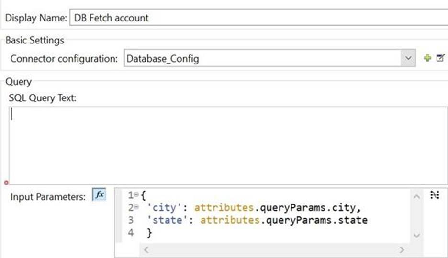This screenshot has height=258, width=448.
Task: Edit the Database_Config connector configuration
Action: [x=440, y=58]
